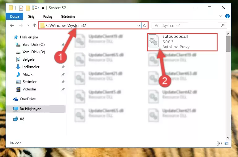
Task: Open OneDrive in the navigation pane
Action: click(28, 99)
